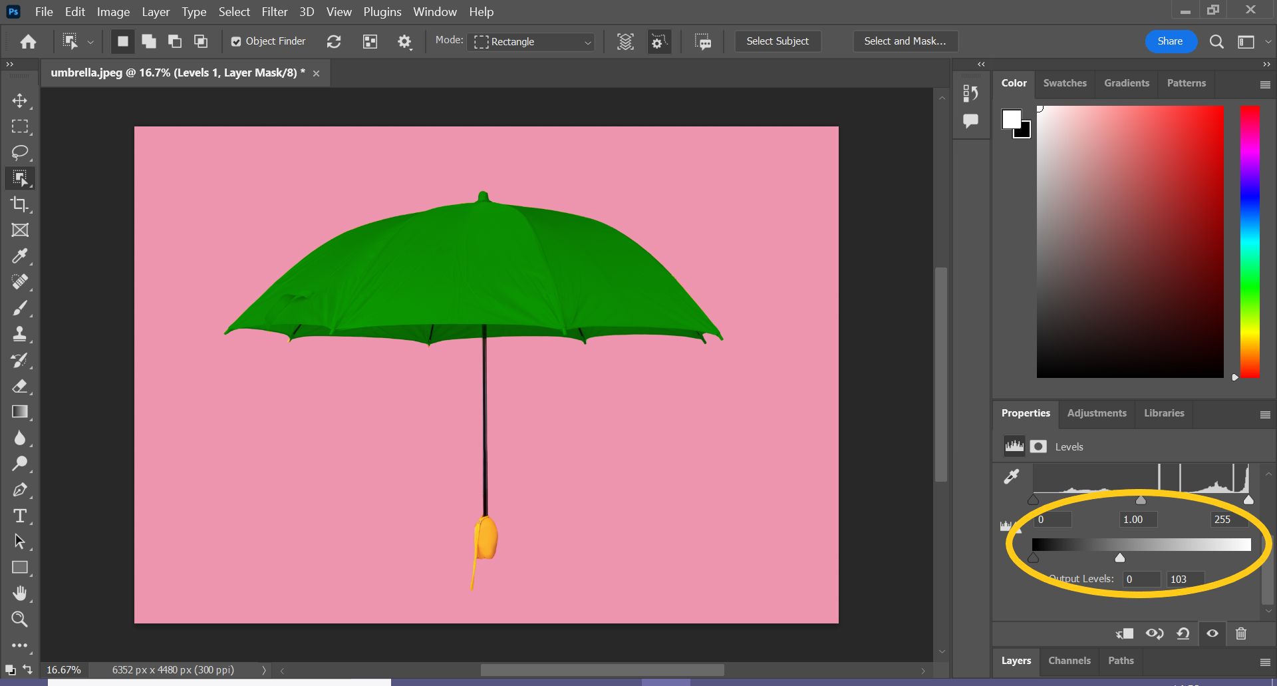The image size is (1277, 686).
Task: Select the Dodge tool
Action: click(x=20, y=464)
